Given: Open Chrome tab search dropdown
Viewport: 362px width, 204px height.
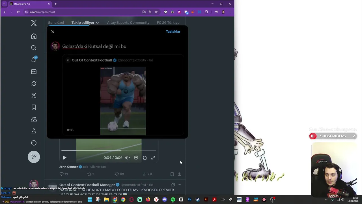Looking at the screenshot, I should (x=4, y=4).
